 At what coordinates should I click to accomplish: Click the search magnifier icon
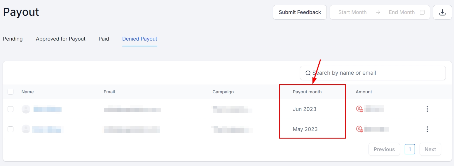[x=308, y=73]
